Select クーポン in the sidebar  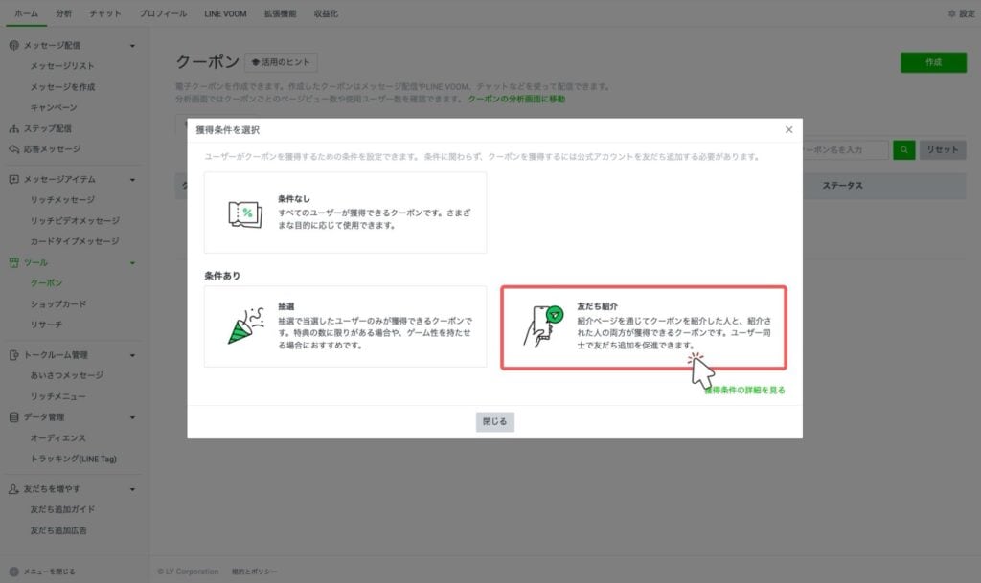pos(46,283)
